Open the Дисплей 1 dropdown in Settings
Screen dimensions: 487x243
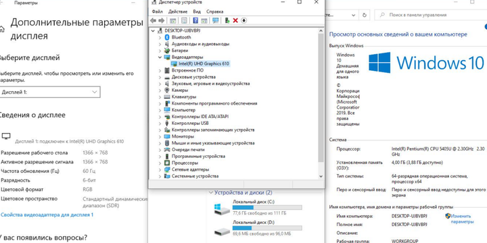pyautogui.click(x=49, y=92)
